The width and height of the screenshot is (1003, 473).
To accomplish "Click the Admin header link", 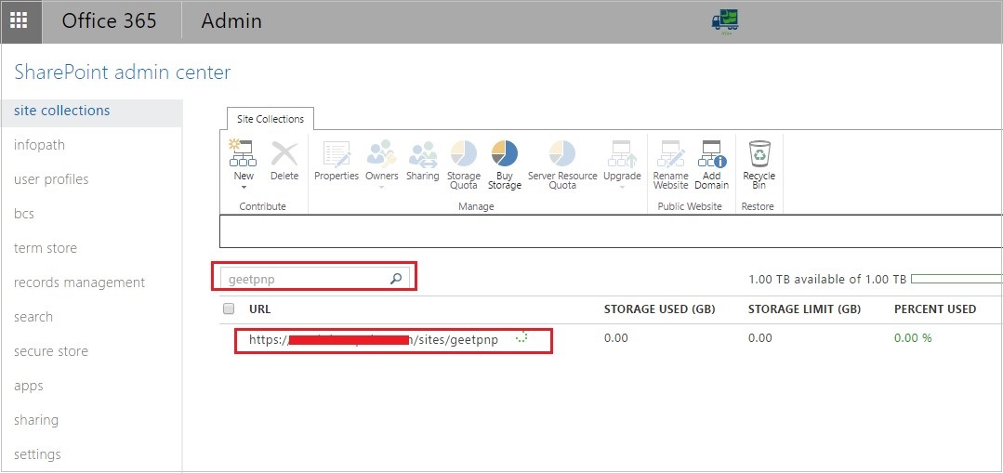I will pyautogui.click(x=231, y=21).
